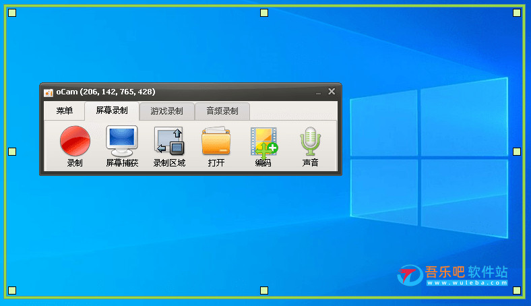This screenshot has height=306, width=531.
Task: Switch to the screen recording (屏幕录制) tab
Action: [112, 111]
